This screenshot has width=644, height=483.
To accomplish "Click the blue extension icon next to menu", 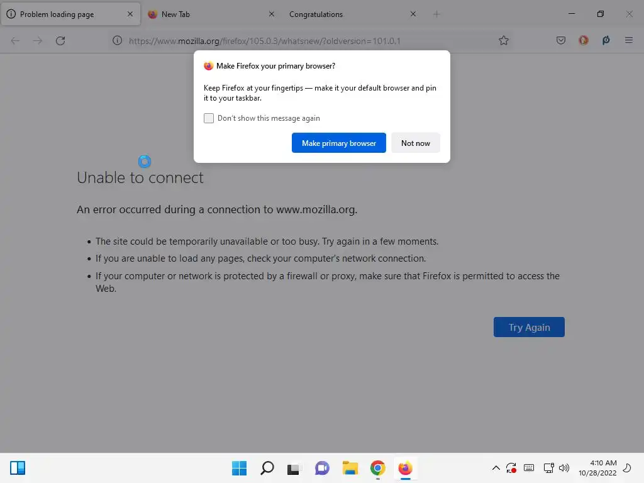I will click(606, 40).
